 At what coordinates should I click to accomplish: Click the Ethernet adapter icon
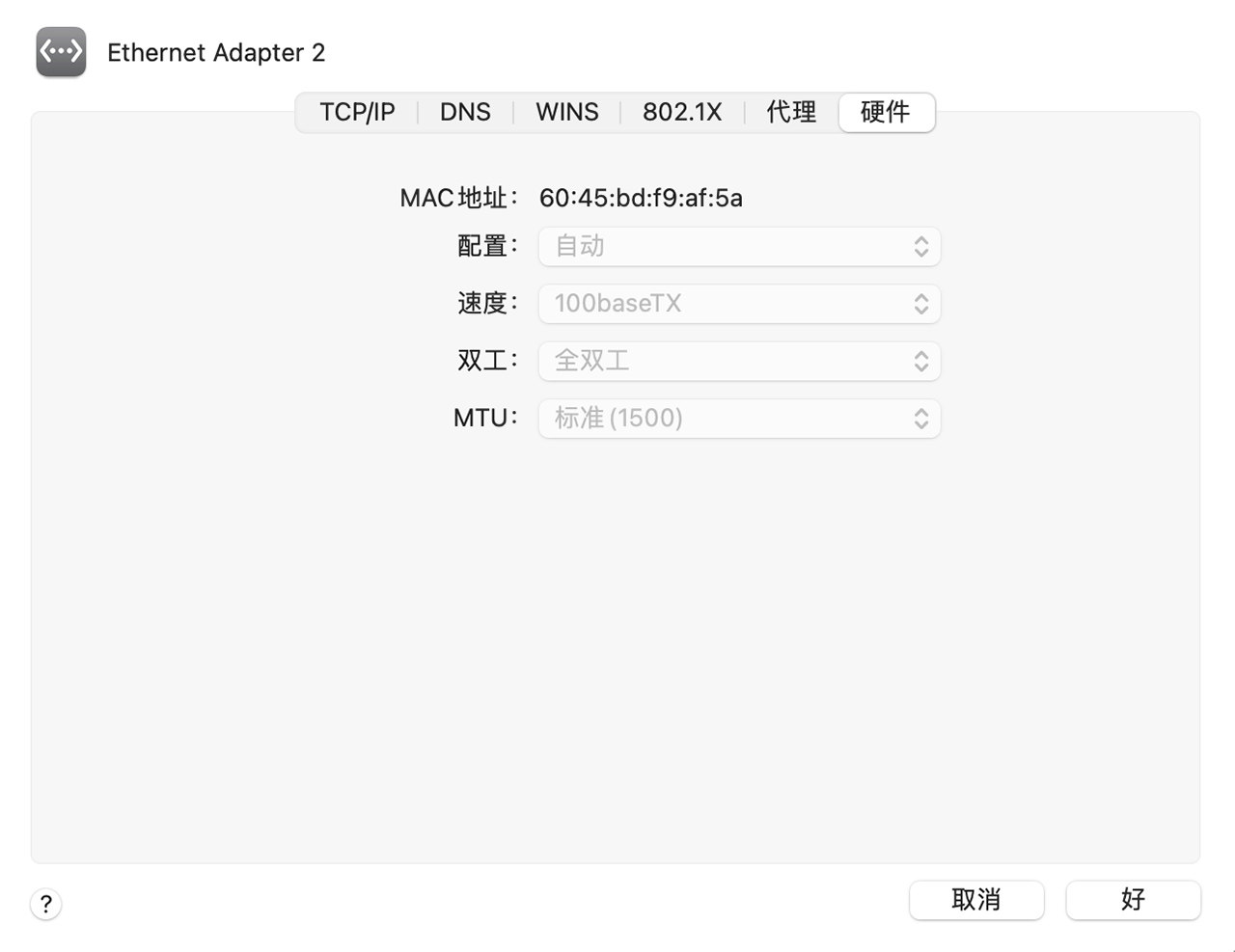pyautogui.click(x=61, y=52)
